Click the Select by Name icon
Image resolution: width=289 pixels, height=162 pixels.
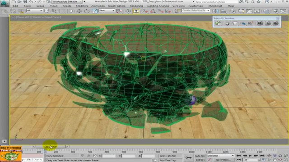[x=54, y=11]
